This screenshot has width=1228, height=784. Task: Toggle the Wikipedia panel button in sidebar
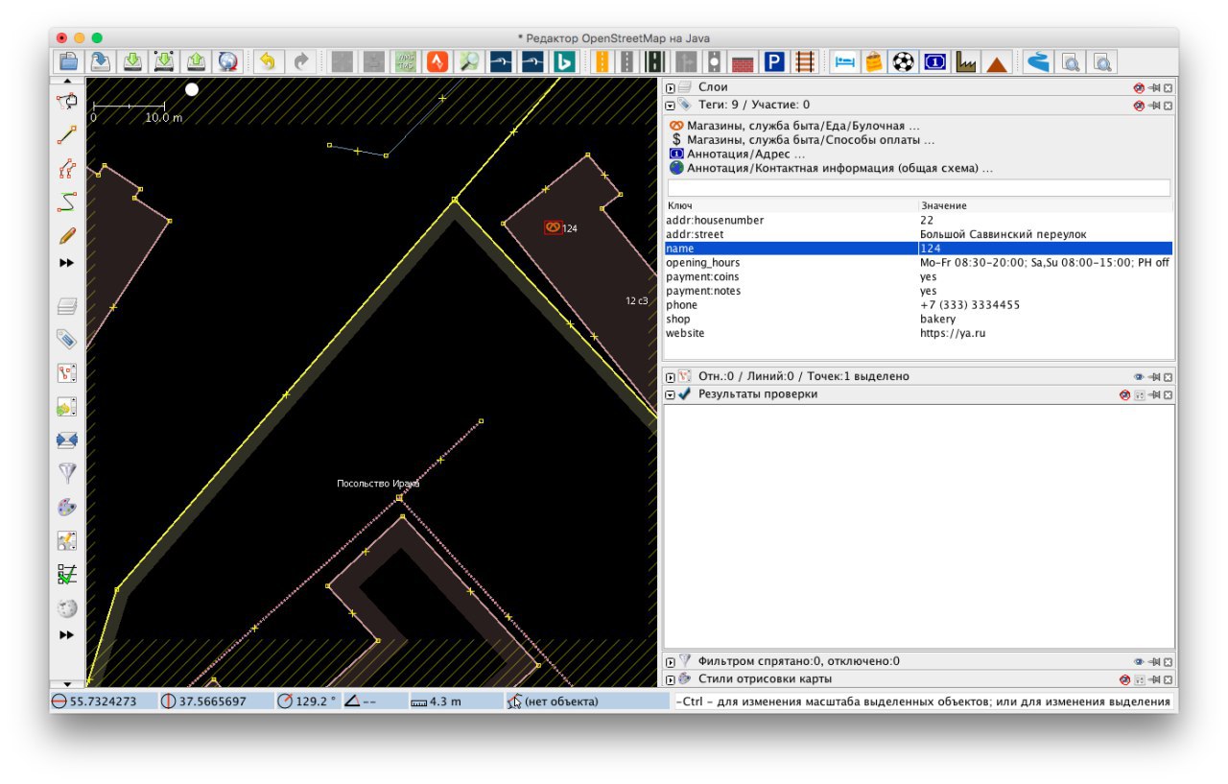coord(66,607)
